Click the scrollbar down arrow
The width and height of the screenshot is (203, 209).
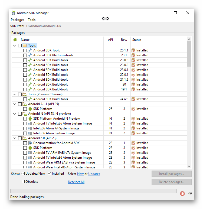(x=189, y=166)
